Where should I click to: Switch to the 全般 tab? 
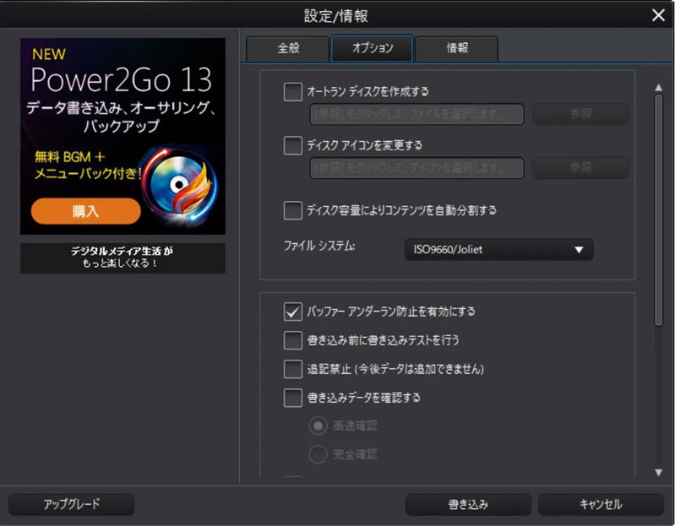click(x=288, y=49)
